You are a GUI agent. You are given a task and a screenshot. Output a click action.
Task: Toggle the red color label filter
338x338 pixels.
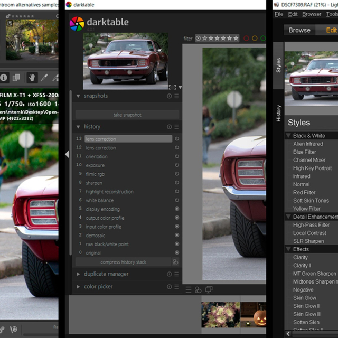pyautogui.click(x=246, y=39)
